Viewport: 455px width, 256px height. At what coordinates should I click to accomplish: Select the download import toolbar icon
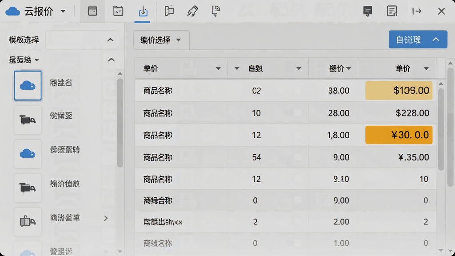(x=143, y=11)
